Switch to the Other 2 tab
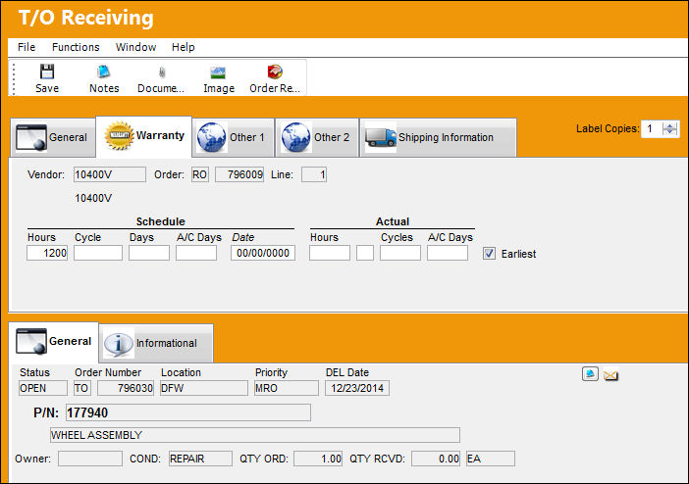Image resolution: width=689 pixels, height=484 pixels. (317, 137)
